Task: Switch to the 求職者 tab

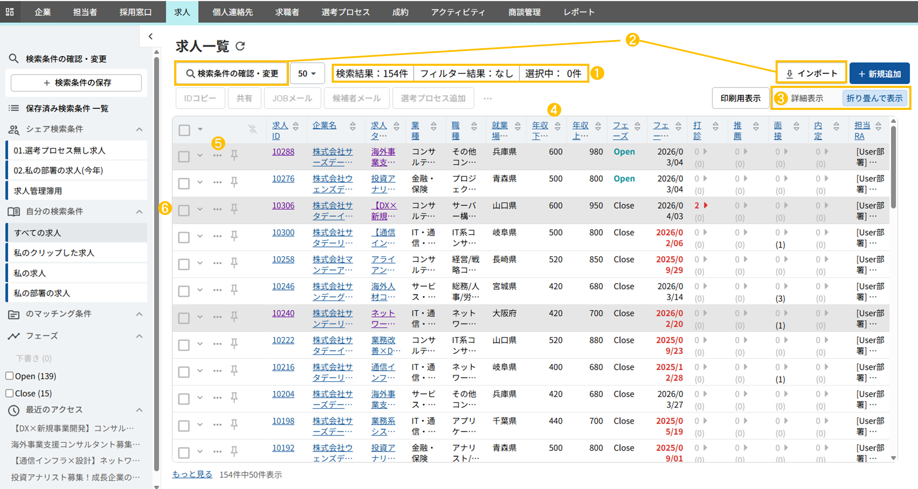Action: [x=287, y=12]
